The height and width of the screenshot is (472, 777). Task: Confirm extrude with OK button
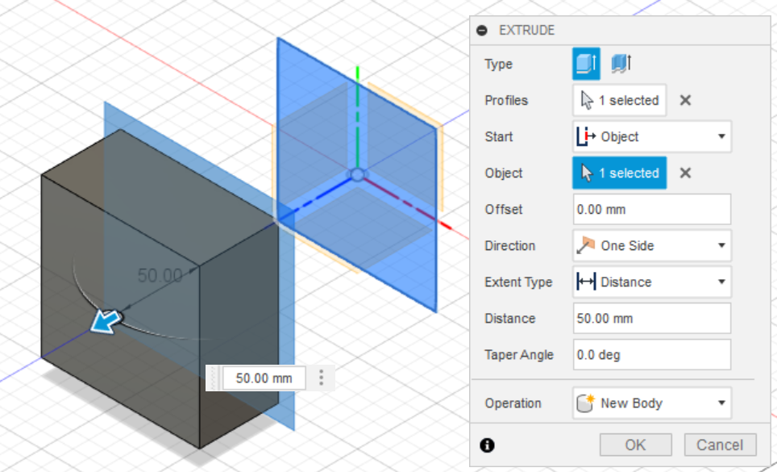[635, 445]
